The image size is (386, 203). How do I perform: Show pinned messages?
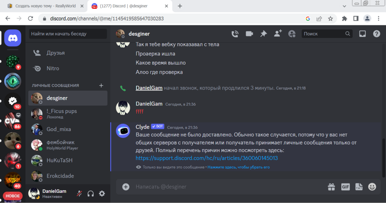tap(263, 34)
